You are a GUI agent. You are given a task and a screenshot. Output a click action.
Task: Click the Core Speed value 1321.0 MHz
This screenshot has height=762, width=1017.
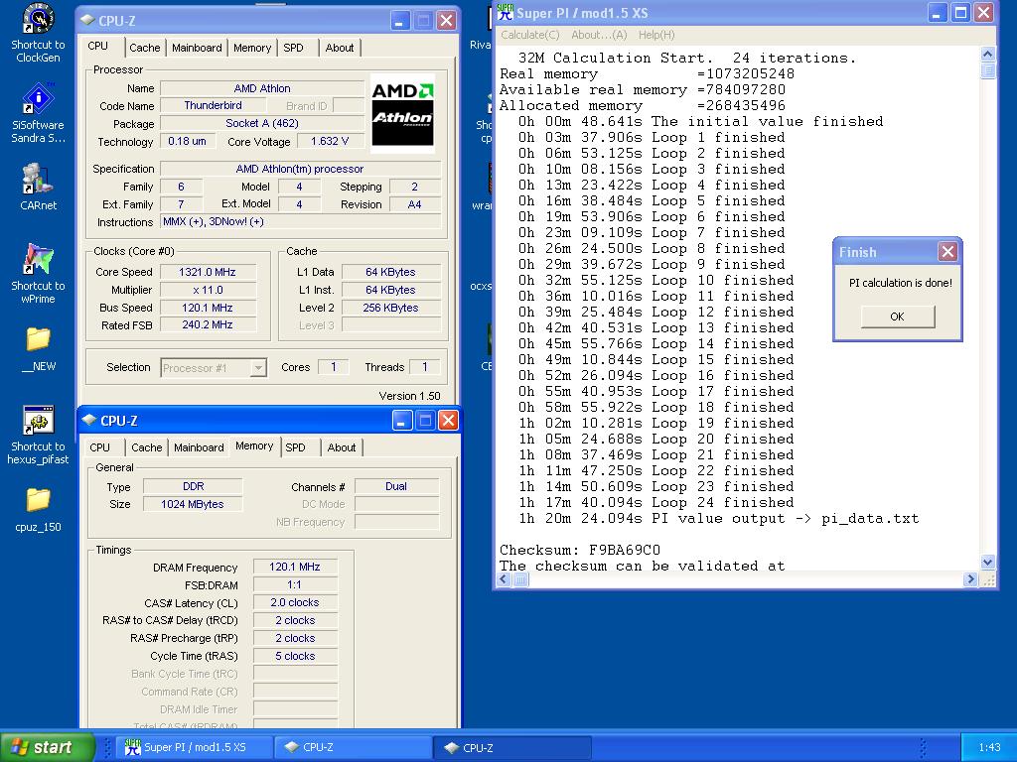pyautogui.click(x=208, y=272)
